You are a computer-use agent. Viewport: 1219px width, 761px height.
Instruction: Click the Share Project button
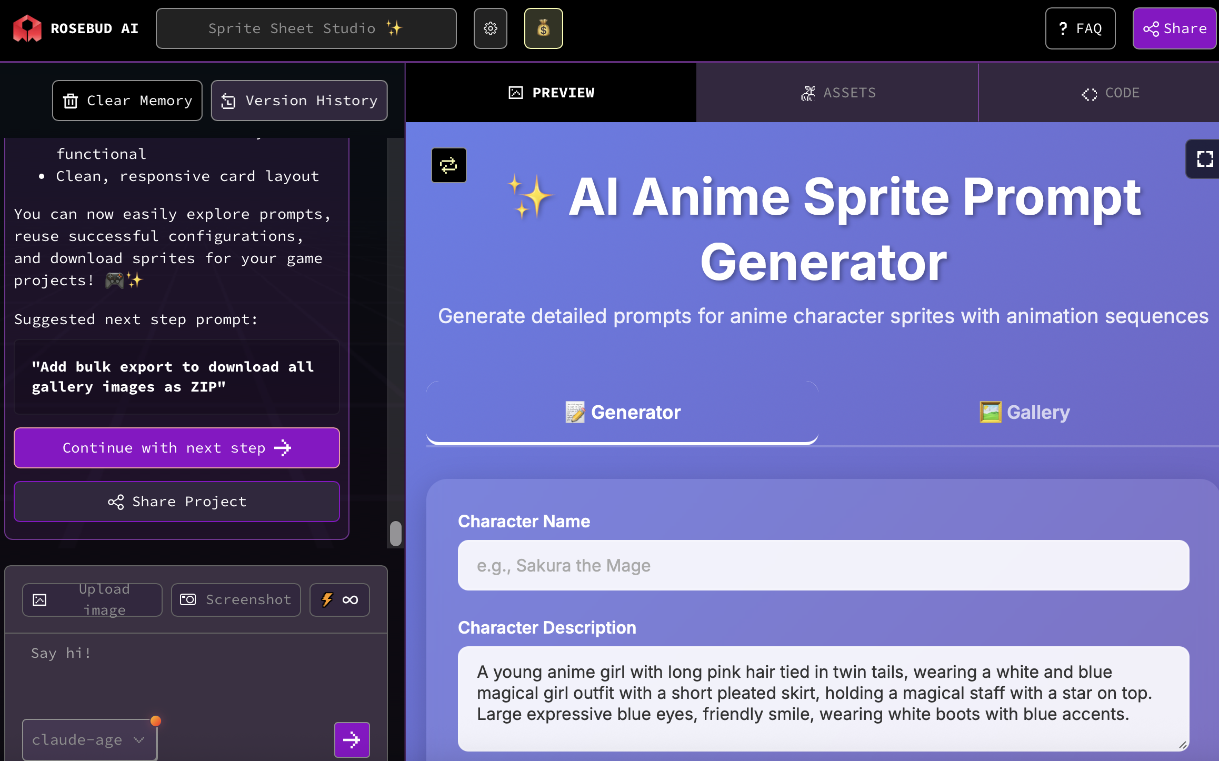point(177,502)
